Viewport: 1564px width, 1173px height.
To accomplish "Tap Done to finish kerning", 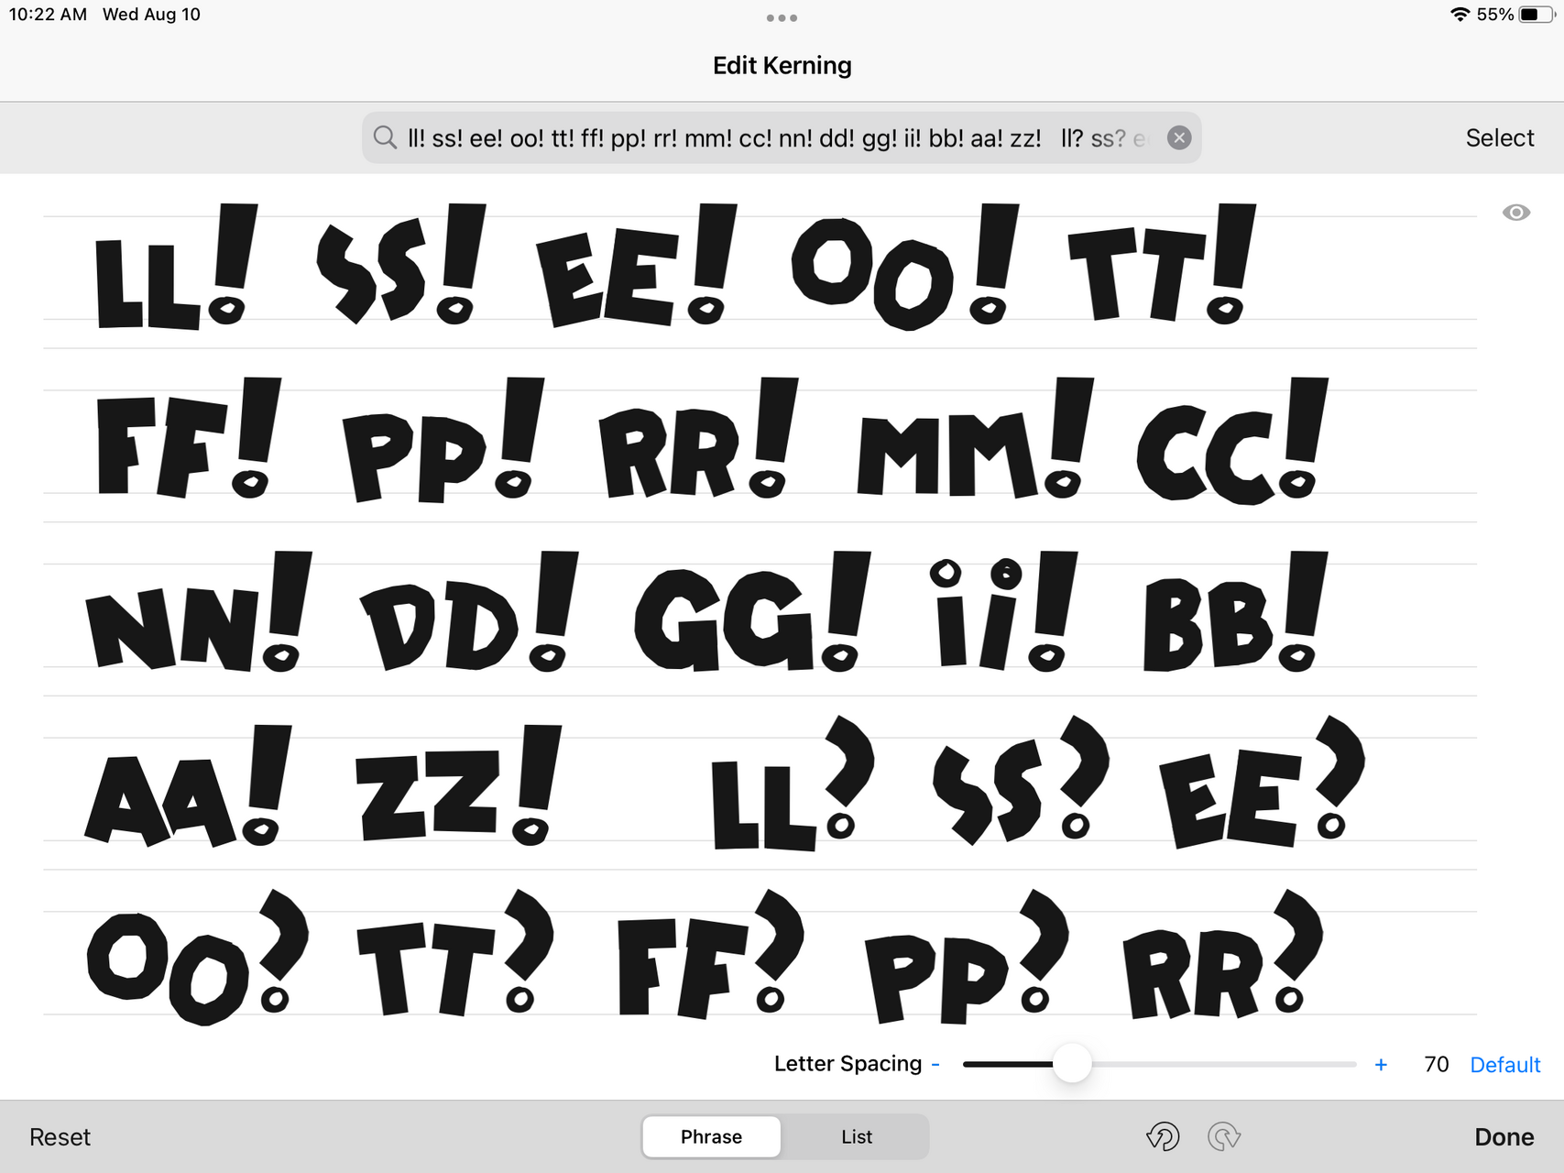I will (1504, 1137).
